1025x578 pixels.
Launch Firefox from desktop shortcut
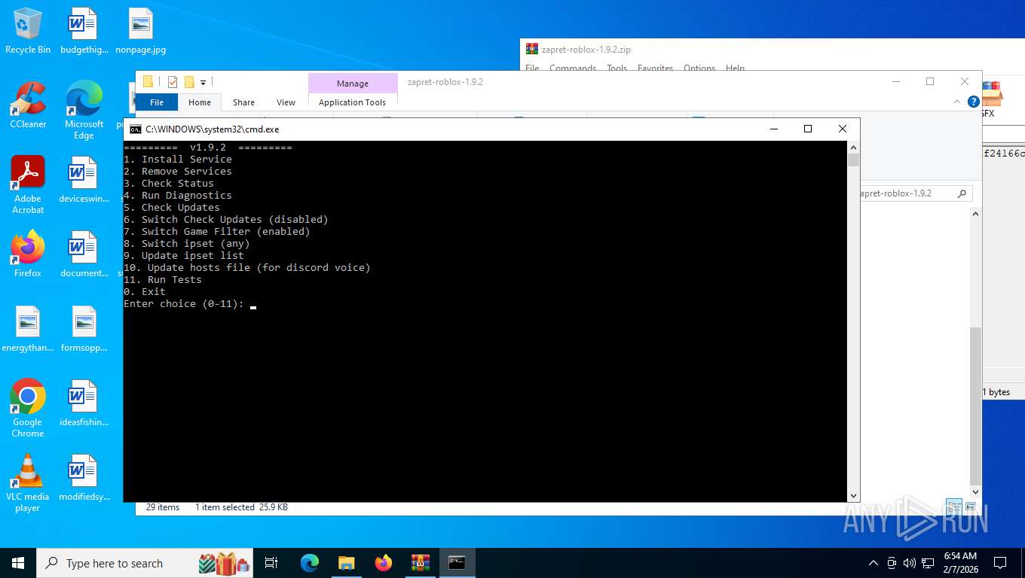click(x=28, y=254)
